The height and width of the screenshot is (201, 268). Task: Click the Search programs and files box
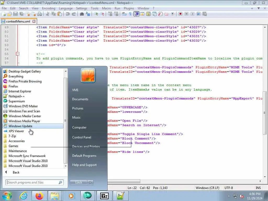pos(34,182)
